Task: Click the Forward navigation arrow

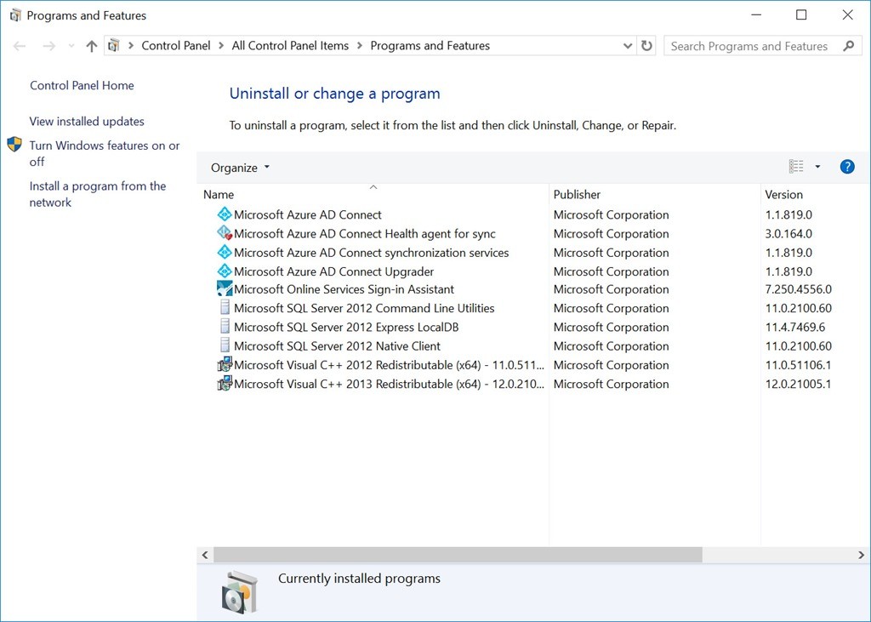Action: pos(48,46)
